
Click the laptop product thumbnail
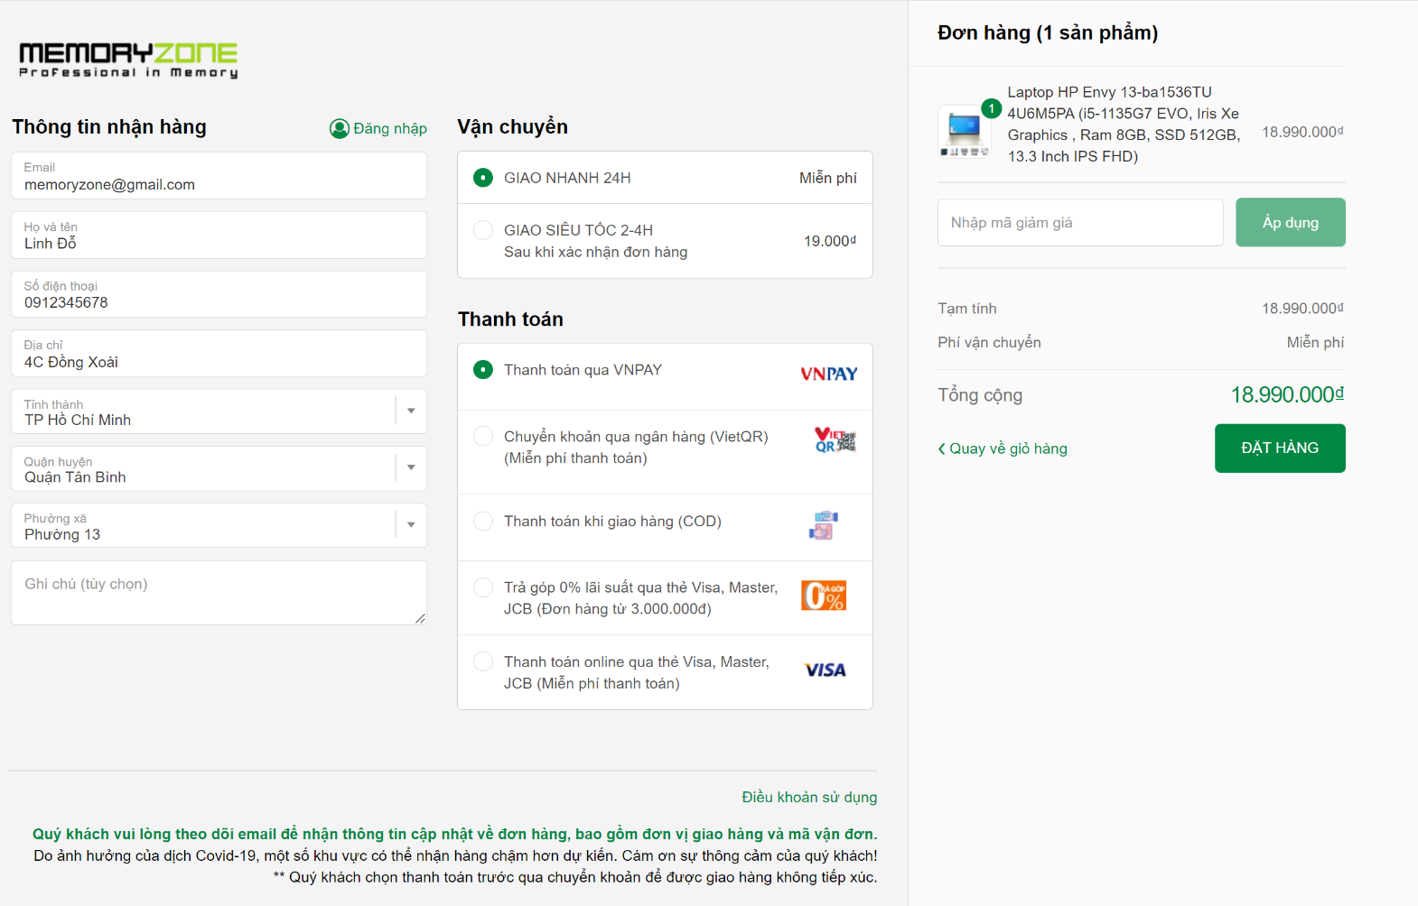(965, 132)
